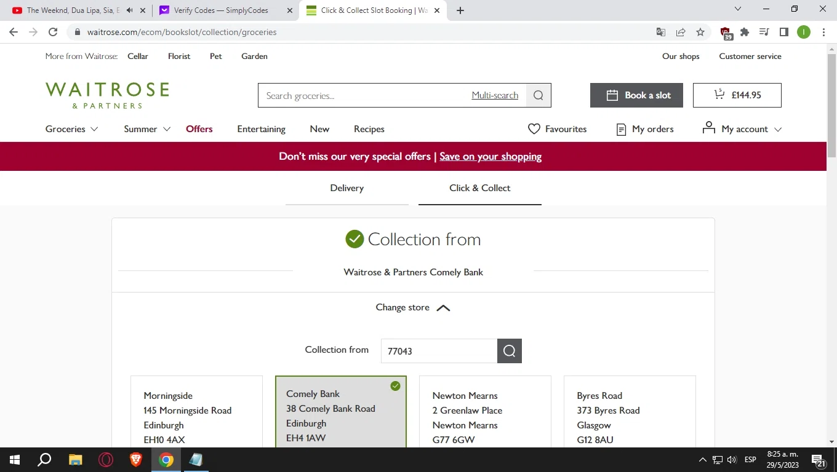Image resolution: width=837 pixels, height=472 pixels.
Task: Open the Florist link
Action: coord(179,56)
